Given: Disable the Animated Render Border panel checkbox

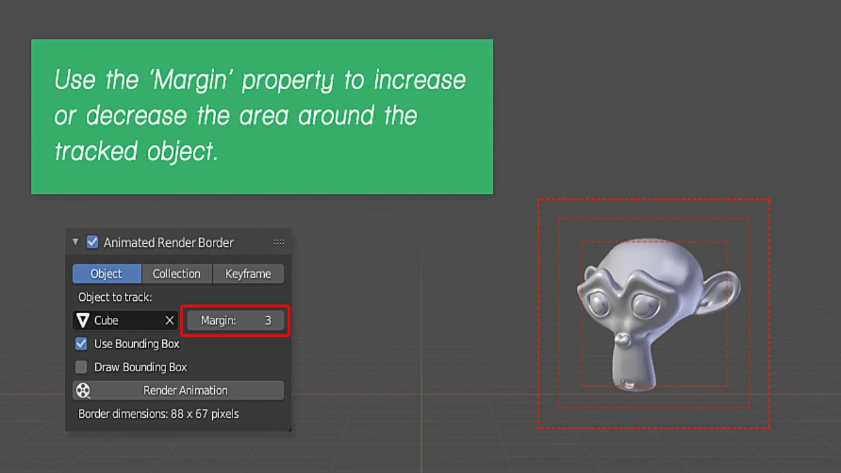Looking at the screenshot, I should point(93,242).
